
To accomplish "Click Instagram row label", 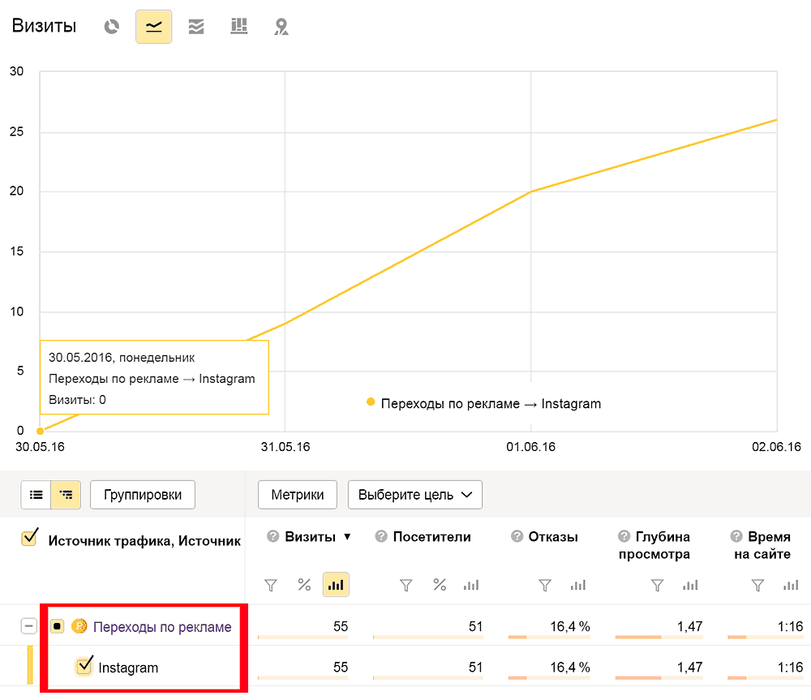I will tap(128, 668).
